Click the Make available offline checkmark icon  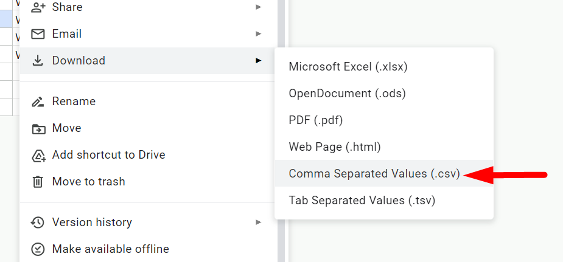point(38,249)
